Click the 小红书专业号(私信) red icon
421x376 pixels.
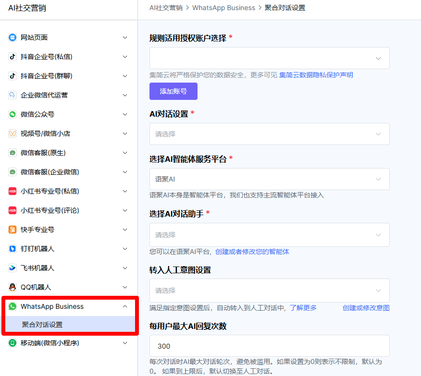point(12,191)
